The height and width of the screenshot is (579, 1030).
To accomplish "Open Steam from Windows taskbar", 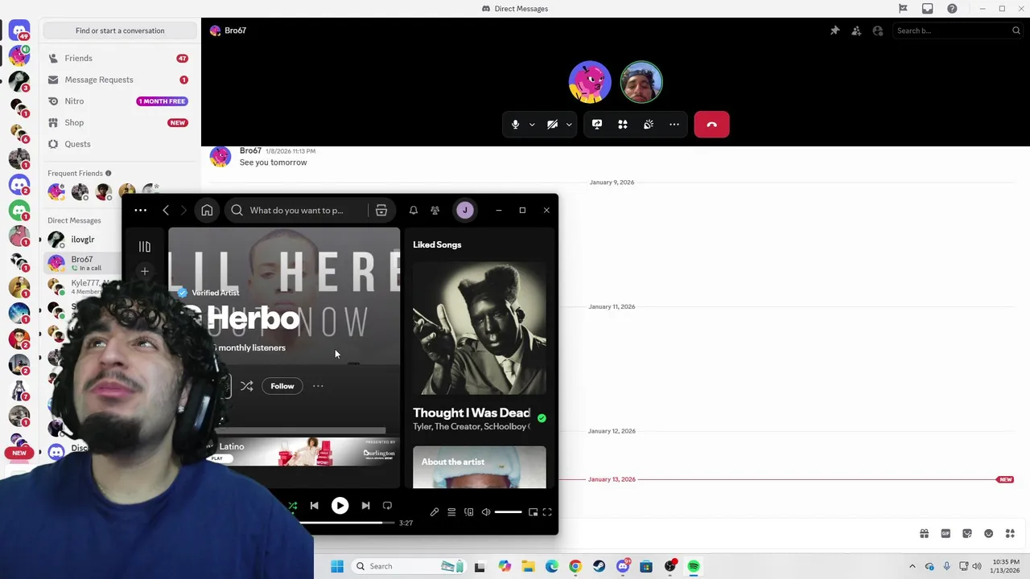I will pos(599,566).
